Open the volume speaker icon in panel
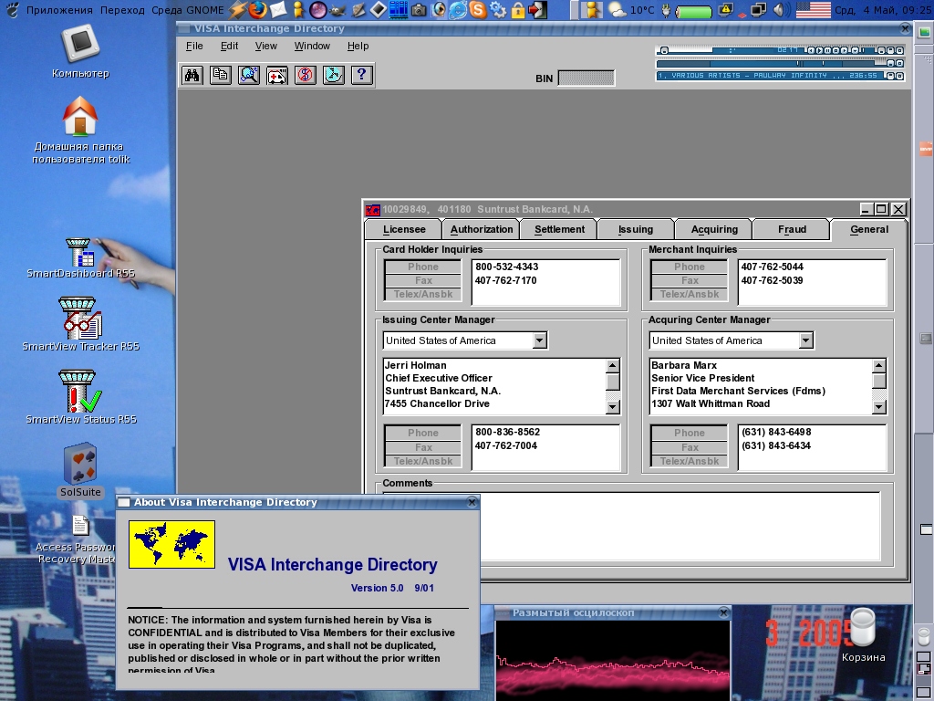The height and width of the screenshot is (701, 934). pos(780,10)
